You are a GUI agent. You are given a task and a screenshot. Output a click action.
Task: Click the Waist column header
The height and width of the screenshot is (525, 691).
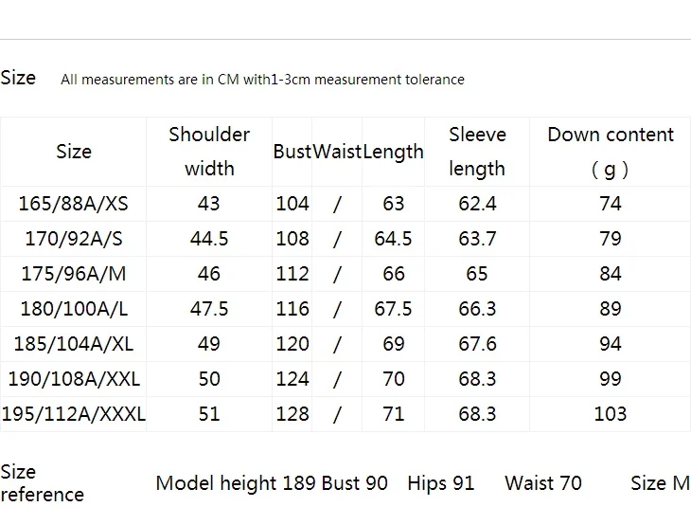tap(337, 152)
